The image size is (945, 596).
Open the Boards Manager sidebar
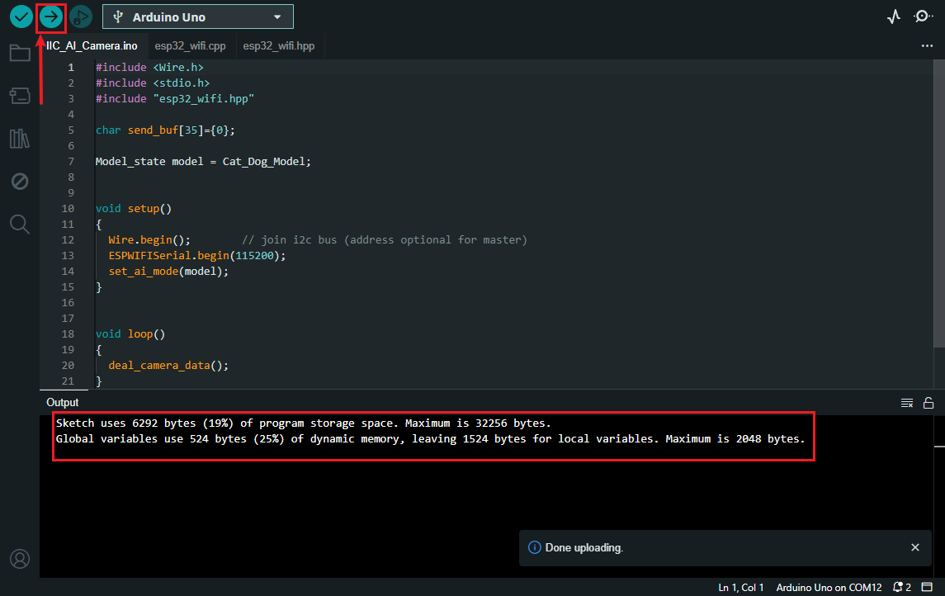[x=20, y=95]
